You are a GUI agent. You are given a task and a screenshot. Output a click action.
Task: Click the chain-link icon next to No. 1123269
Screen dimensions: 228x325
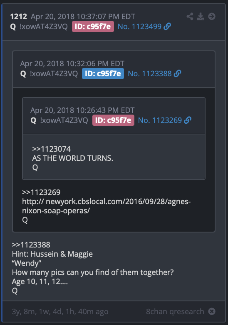[x=188, y=120]
